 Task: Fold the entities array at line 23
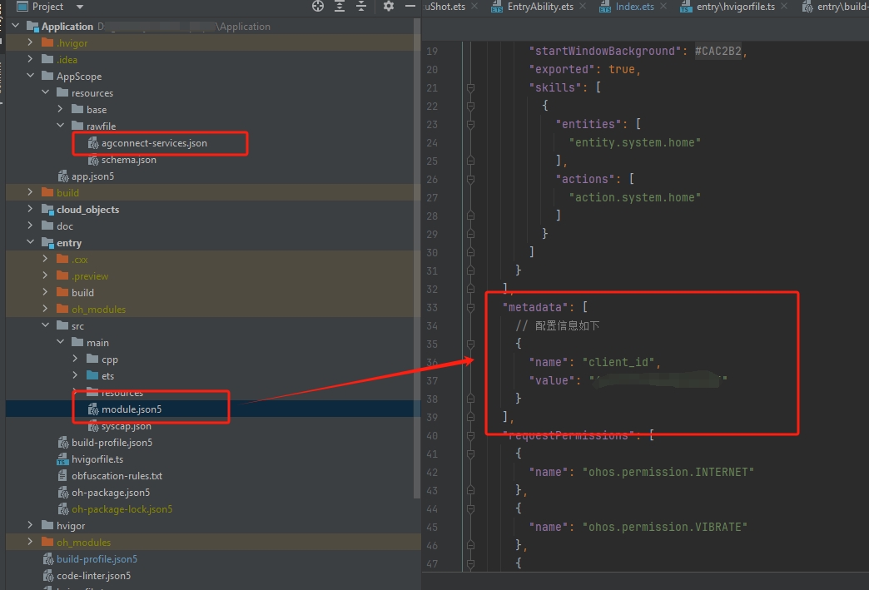click(470, 124)
